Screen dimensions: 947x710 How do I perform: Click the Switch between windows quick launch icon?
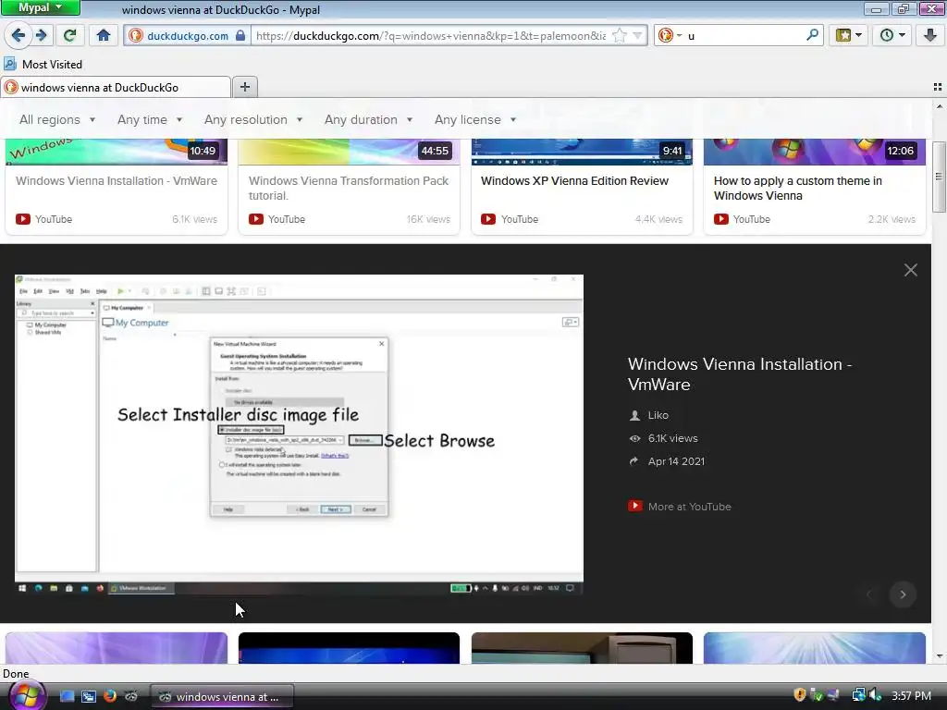88,696
